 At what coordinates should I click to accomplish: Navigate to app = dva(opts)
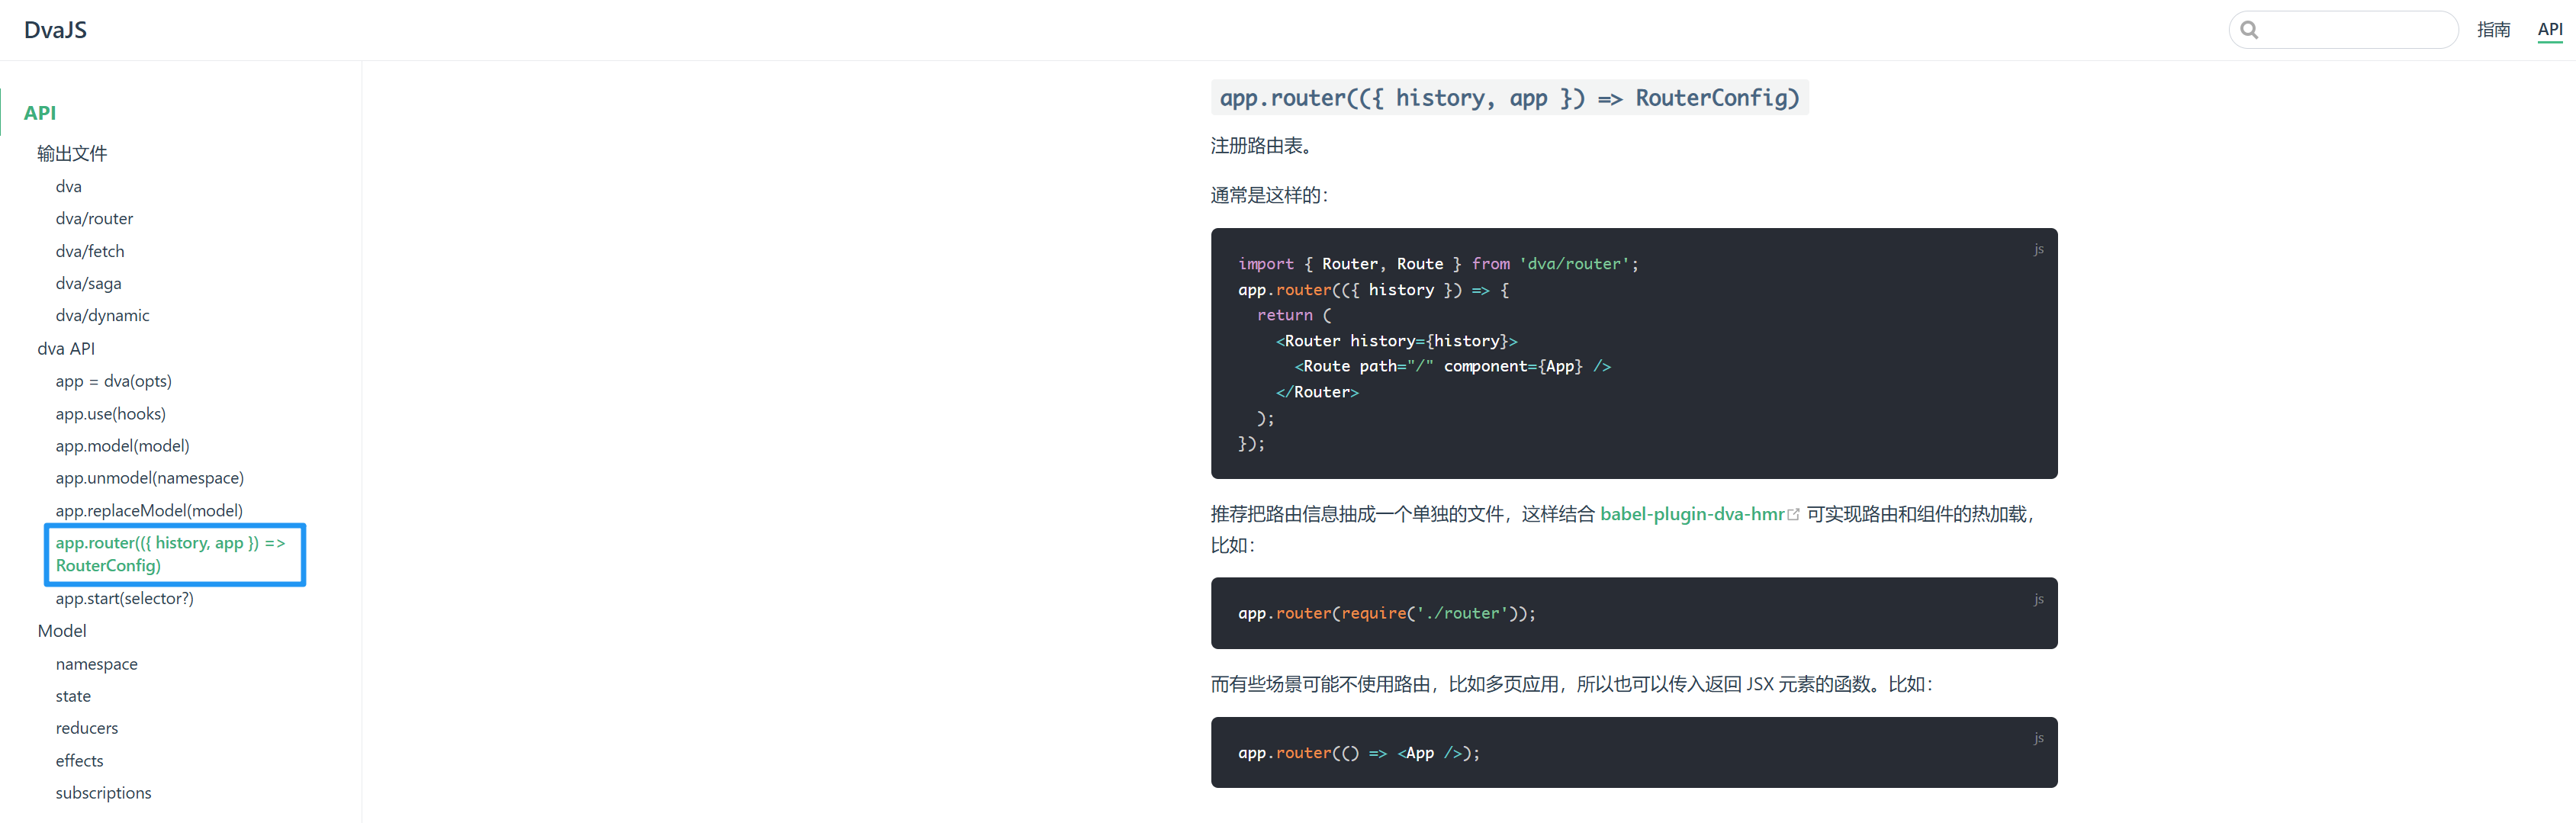[x=114, y=381]
